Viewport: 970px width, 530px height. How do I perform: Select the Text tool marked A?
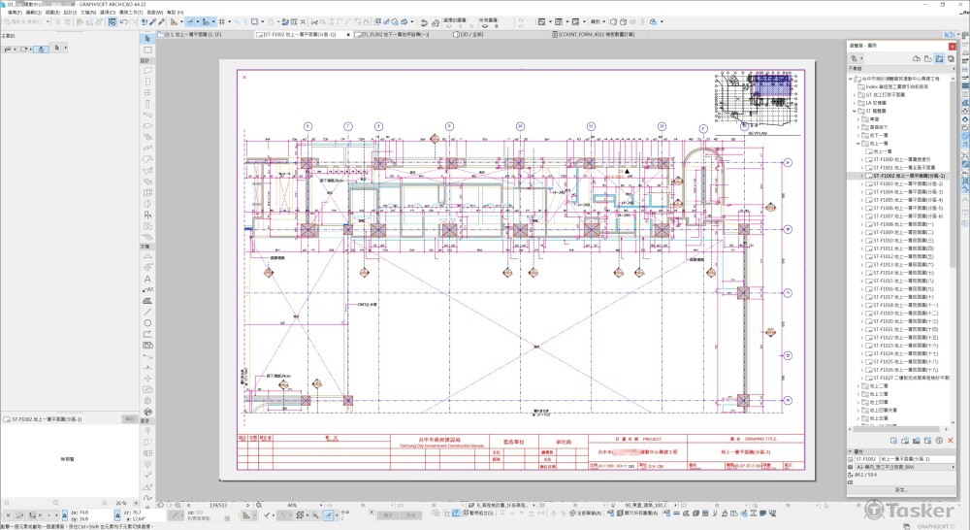[147, 278]
